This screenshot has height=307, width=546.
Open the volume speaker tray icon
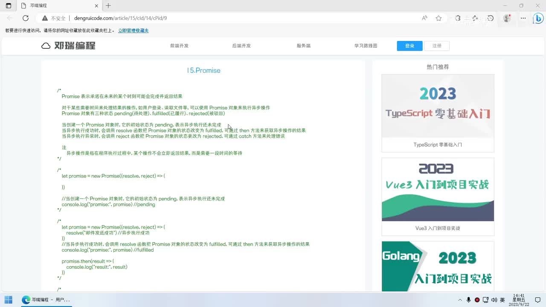coord(494,300)
